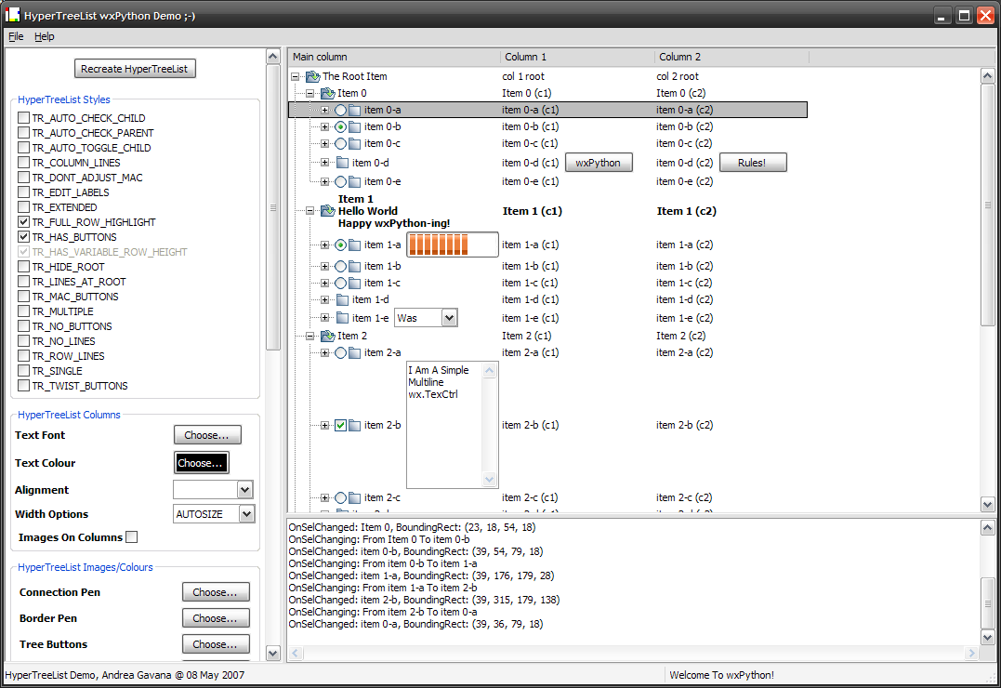Click the folder icon next to Item 0

pyautogui.click(x=327, y=93)
